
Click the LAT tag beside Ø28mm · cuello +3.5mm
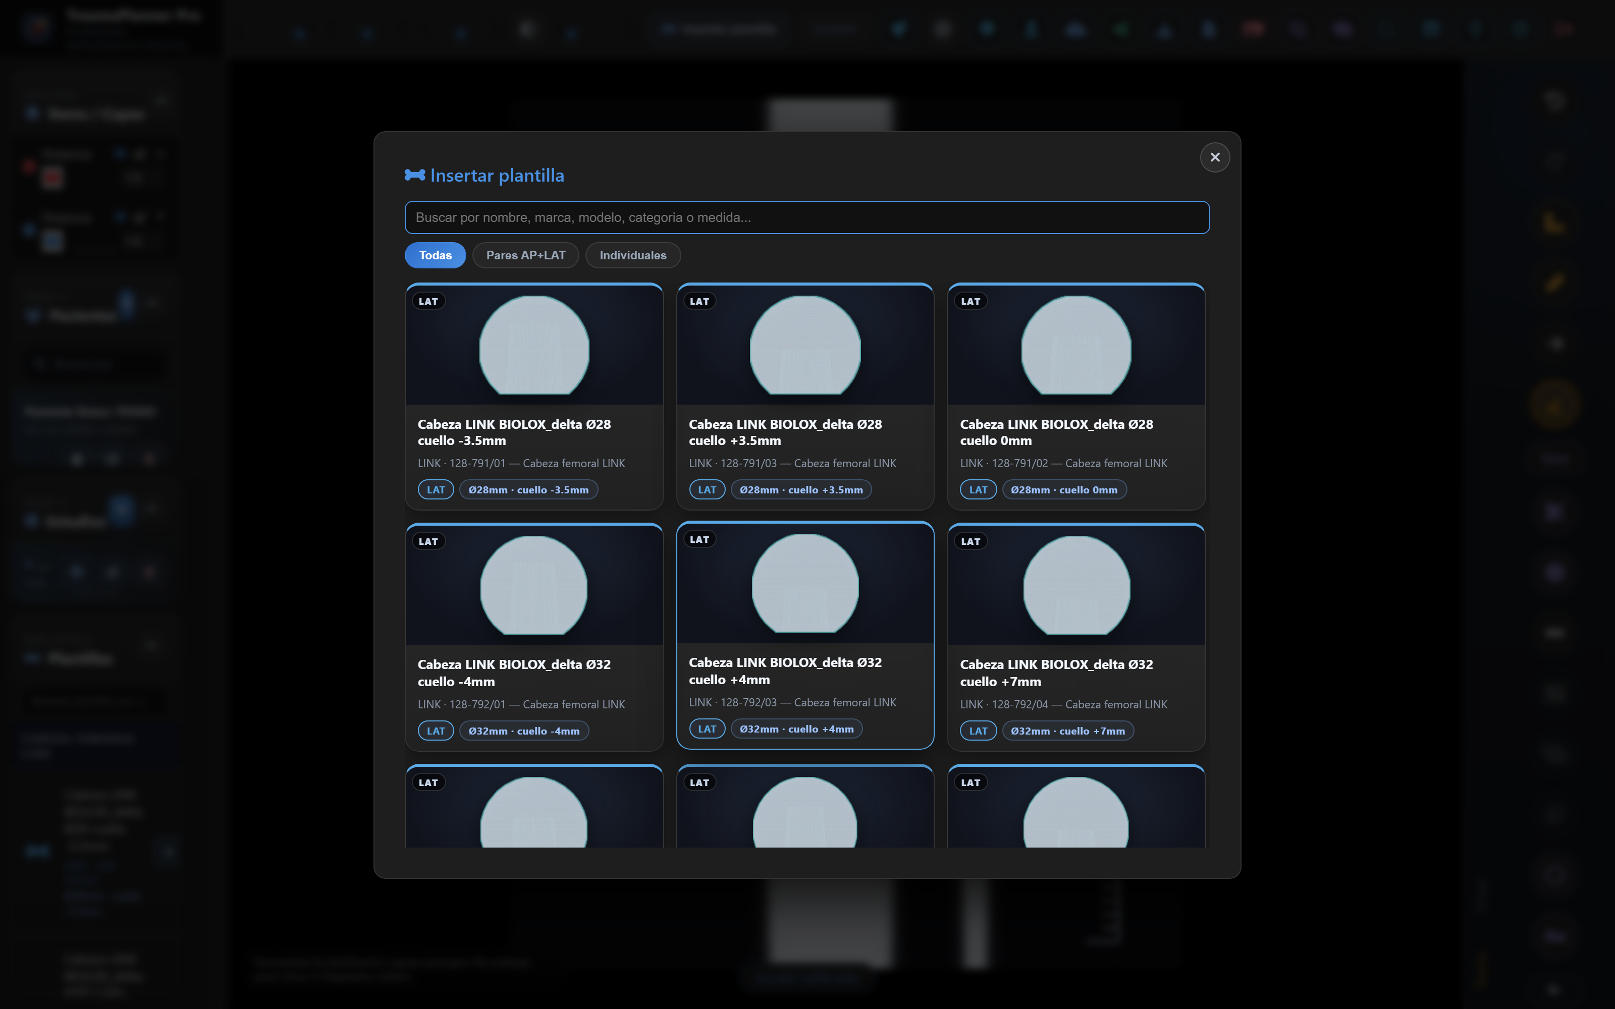(707, 490)
